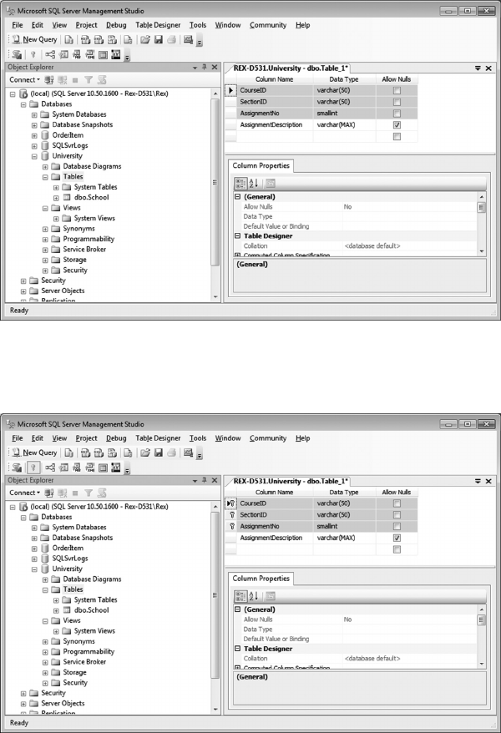Screen dimensions: 501x733
Task: Click New Query button in upper window
Action: (x=34, y=40)
